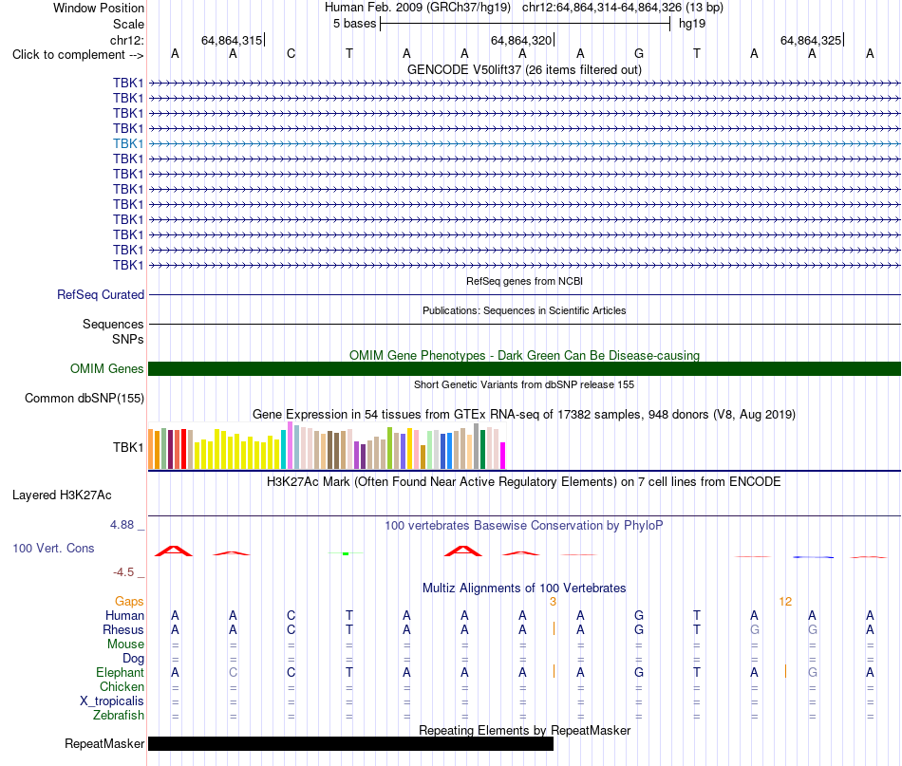The width and height of the screenshot is (902, 766).
Task: Click the 'C' base in the sequence row
Action: tap(291, 53)
